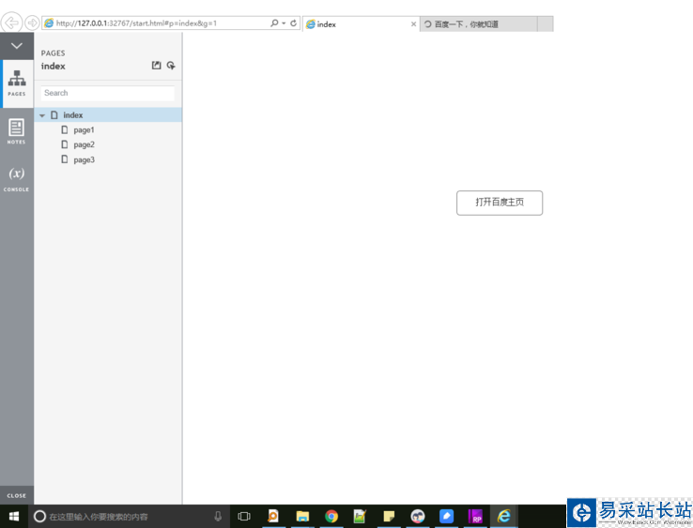Open the round avatar app in taskbar
This screenshot has height=528, width=693.
coord(418,516)
